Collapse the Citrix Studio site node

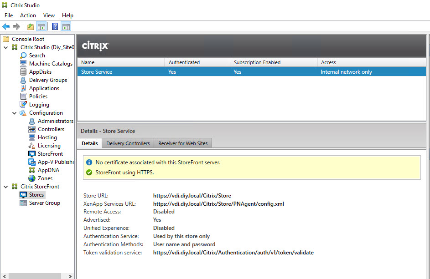[x=6, y=47]
